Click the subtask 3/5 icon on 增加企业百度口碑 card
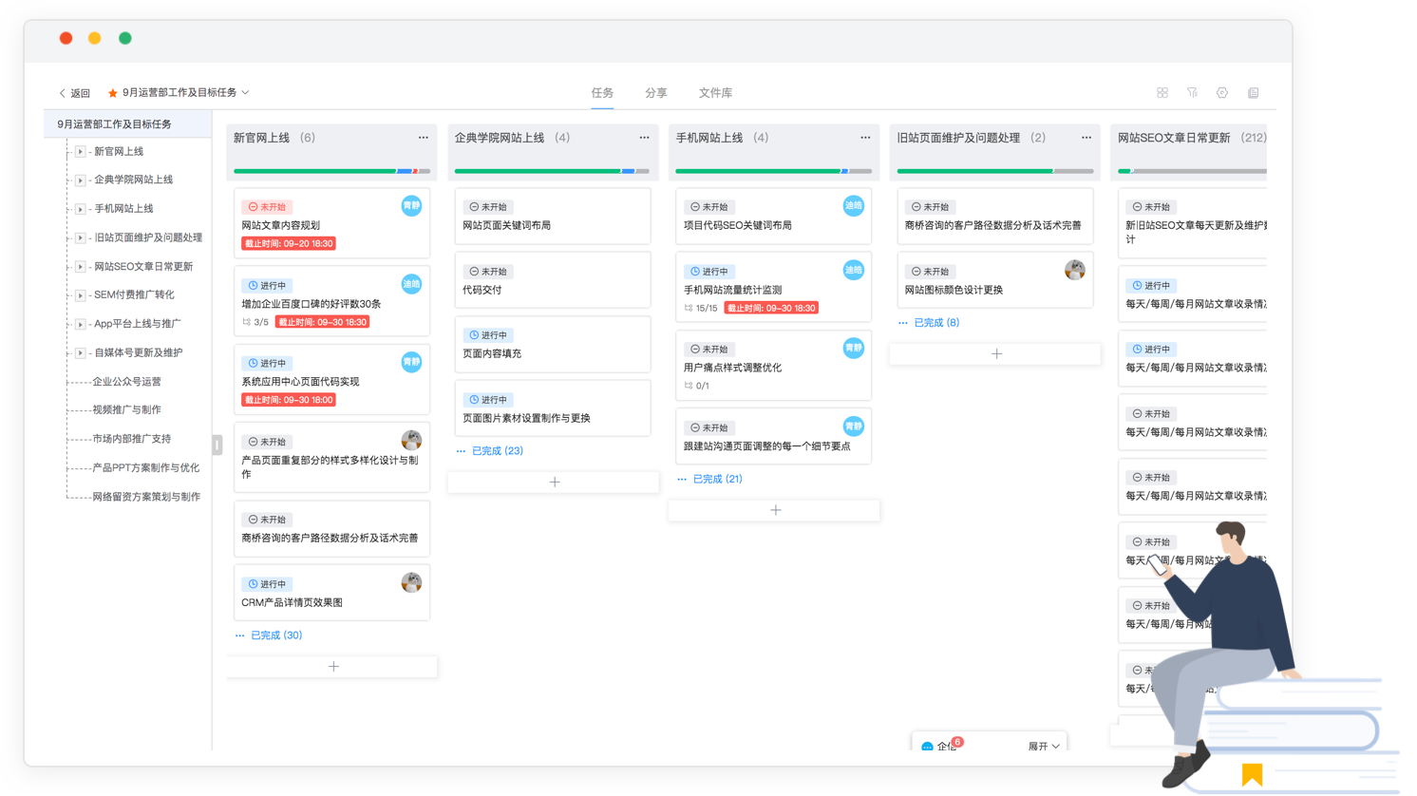 point(247,322)
